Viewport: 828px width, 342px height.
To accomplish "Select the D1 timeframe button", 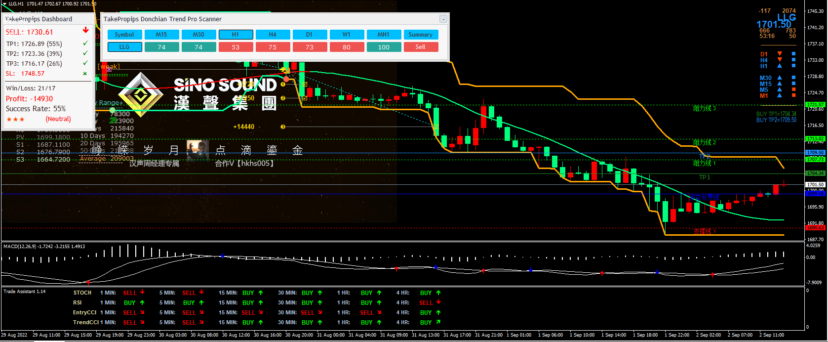I will coord(310,35).
